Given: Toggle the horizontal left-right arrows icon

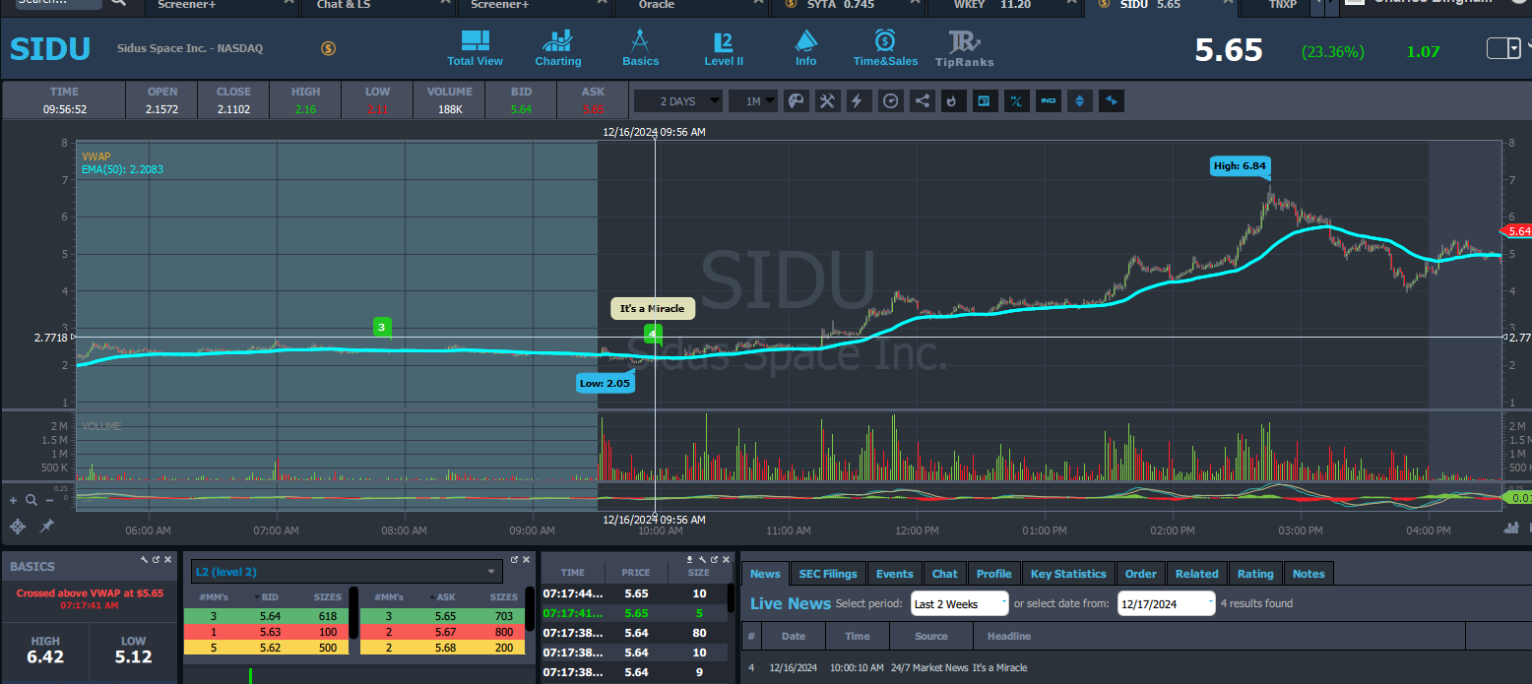Looking at the screenshot, I should tap(1112, 100).
